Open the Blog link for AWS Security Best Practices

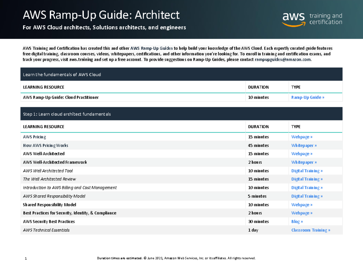tap(297, 221)
